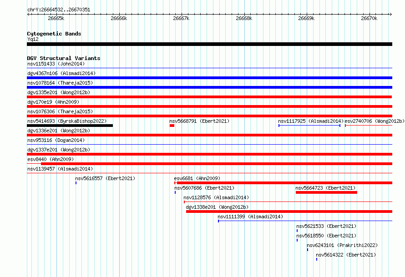The width and height of the screenshot is (405, 277).
Task: Open variant esv8440 (Ahn2009)
Action: tap(51, 159)
